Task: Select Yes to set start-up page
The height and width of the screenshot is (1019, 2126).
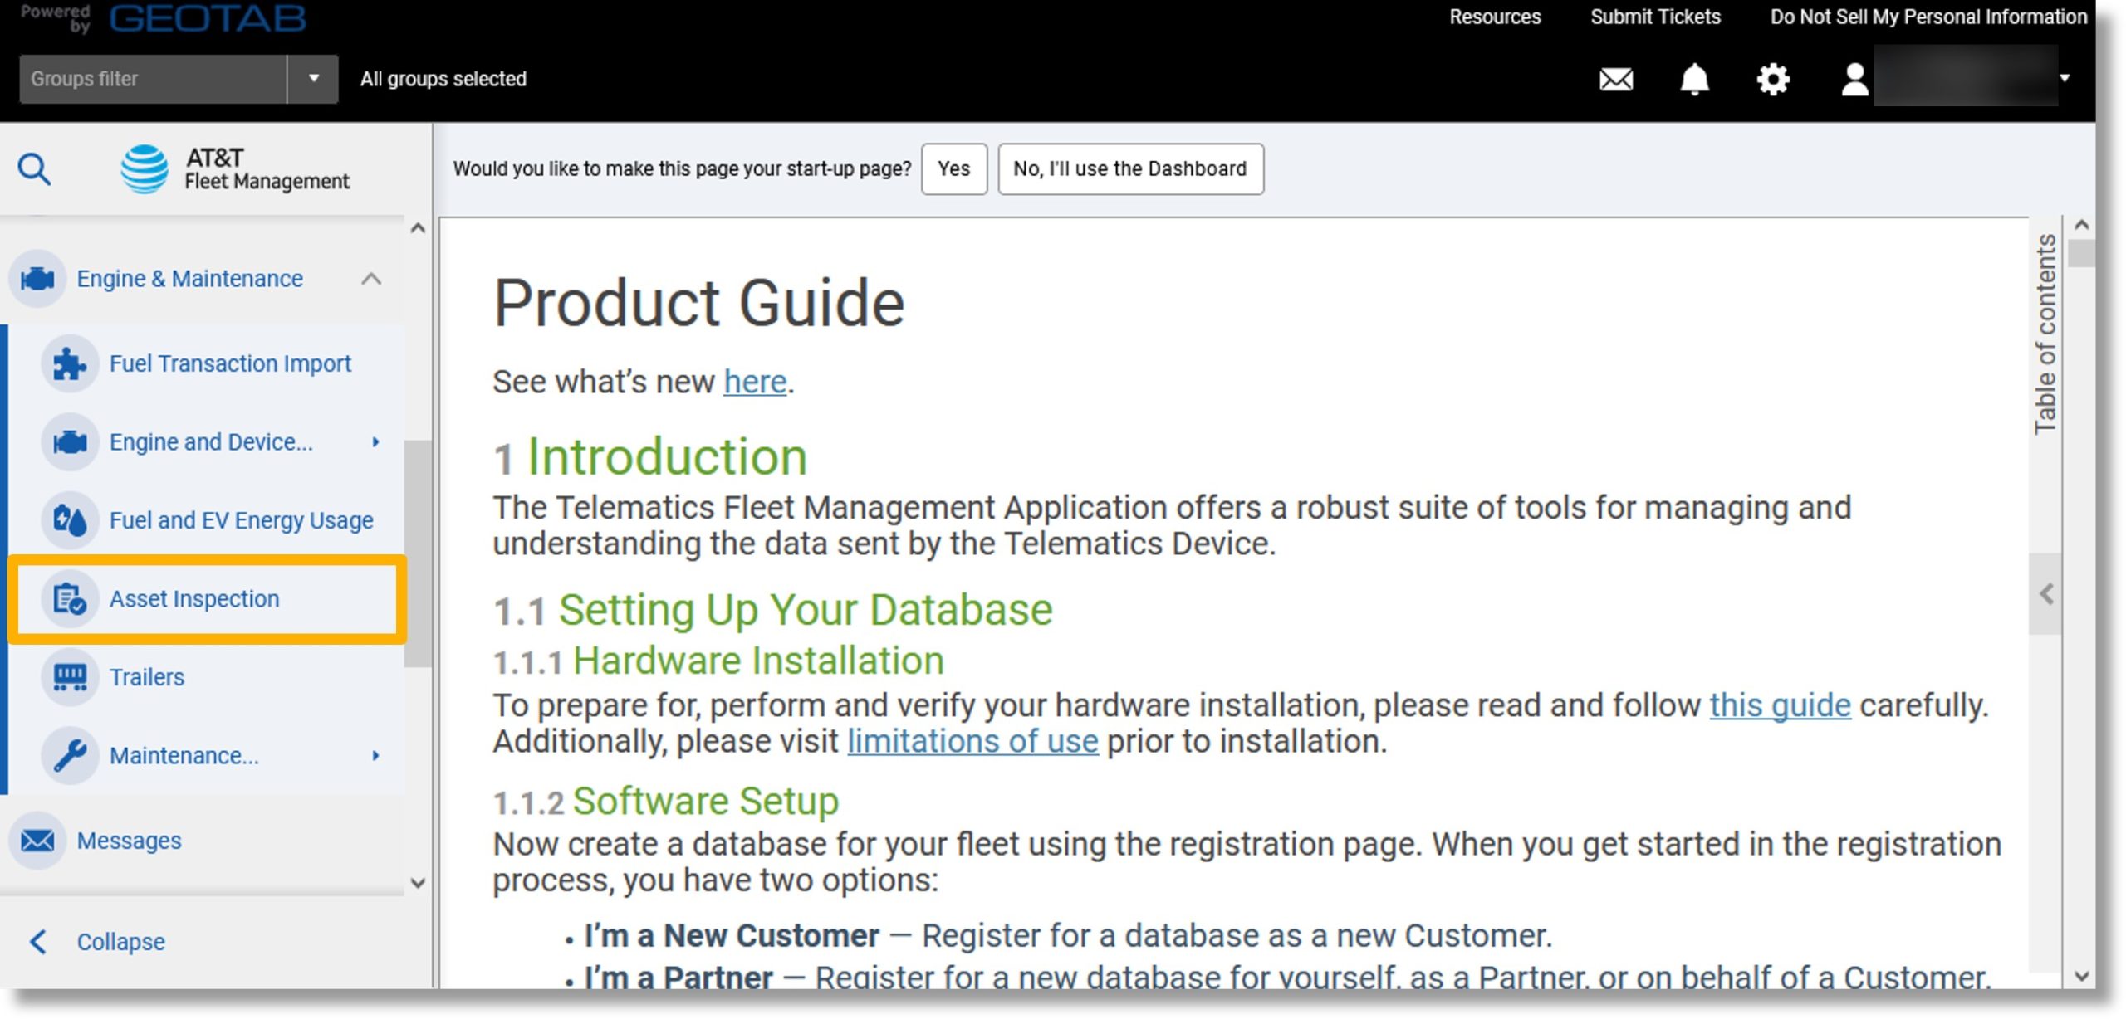Action: 954,168
